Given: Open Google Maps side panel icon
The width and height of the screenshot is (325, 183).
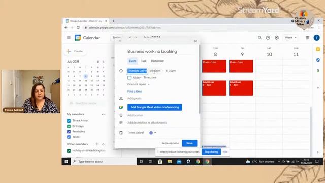Looking at the screenshot, I should click(318, 71).
